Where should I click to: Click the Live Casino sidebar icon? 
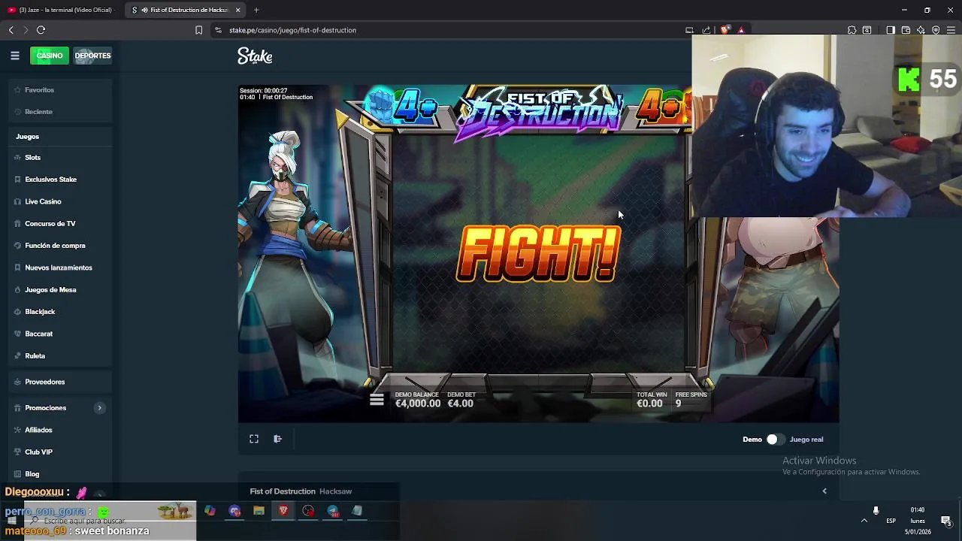click(17, 201)
